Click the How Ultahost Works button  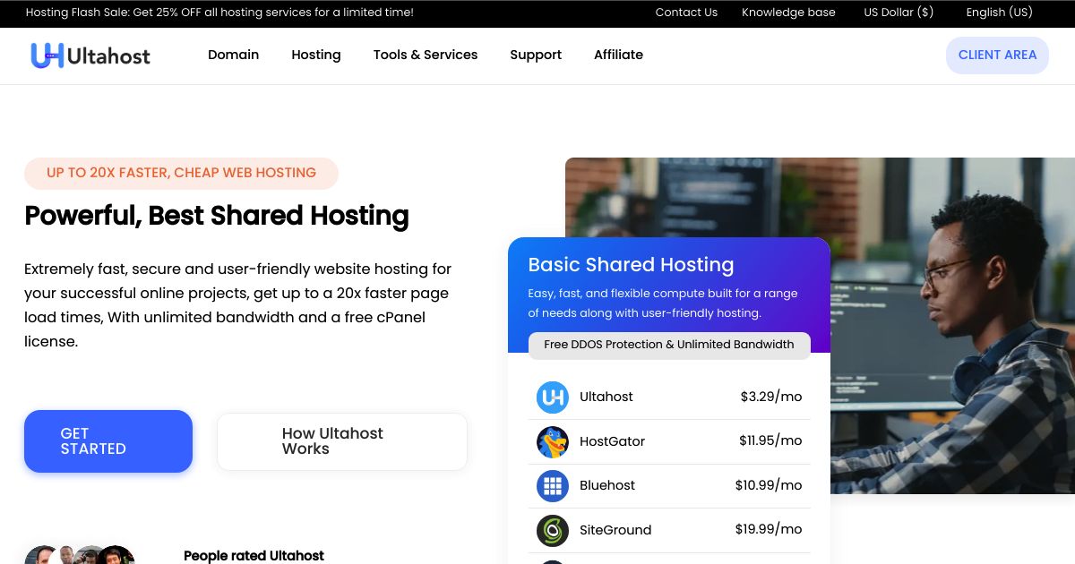pyautogui.click(x=342, y=440)
